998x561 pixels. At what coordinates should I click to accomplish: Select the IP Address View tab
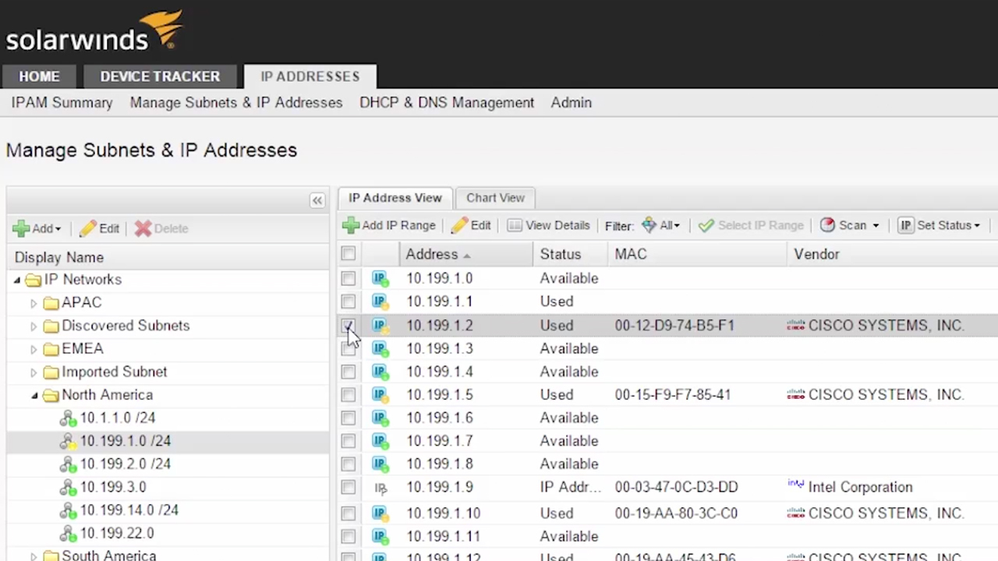click(x=395, y=198)
